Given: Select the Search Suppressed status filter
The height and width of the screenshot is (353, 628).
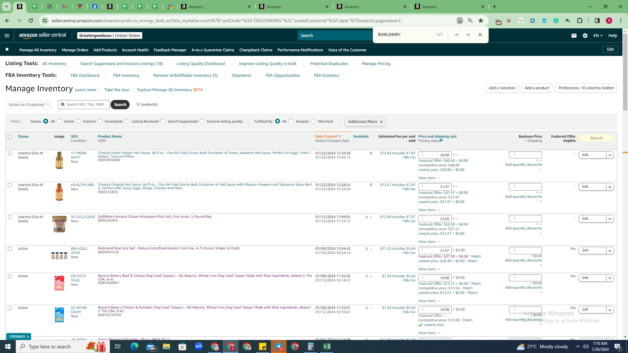Looking at the screenshot, I should (x=163, y=121).
